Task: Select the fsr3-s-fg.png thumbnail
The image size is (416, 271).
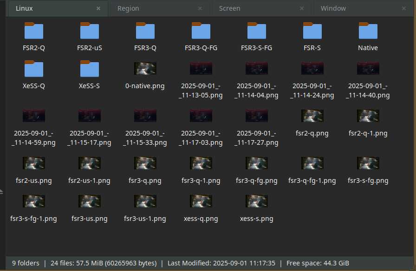Action: (x=368, y=163)
